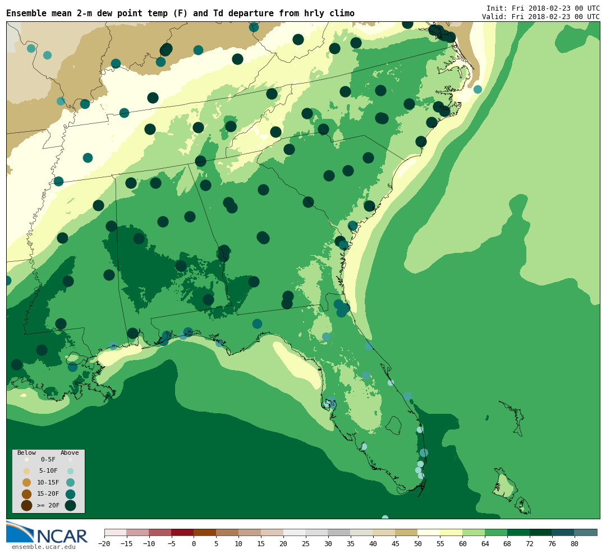Pick the brown 0 to 5 colorbar swatch
This screenshot has height=554, width=606.
click(x=205, y=532)
